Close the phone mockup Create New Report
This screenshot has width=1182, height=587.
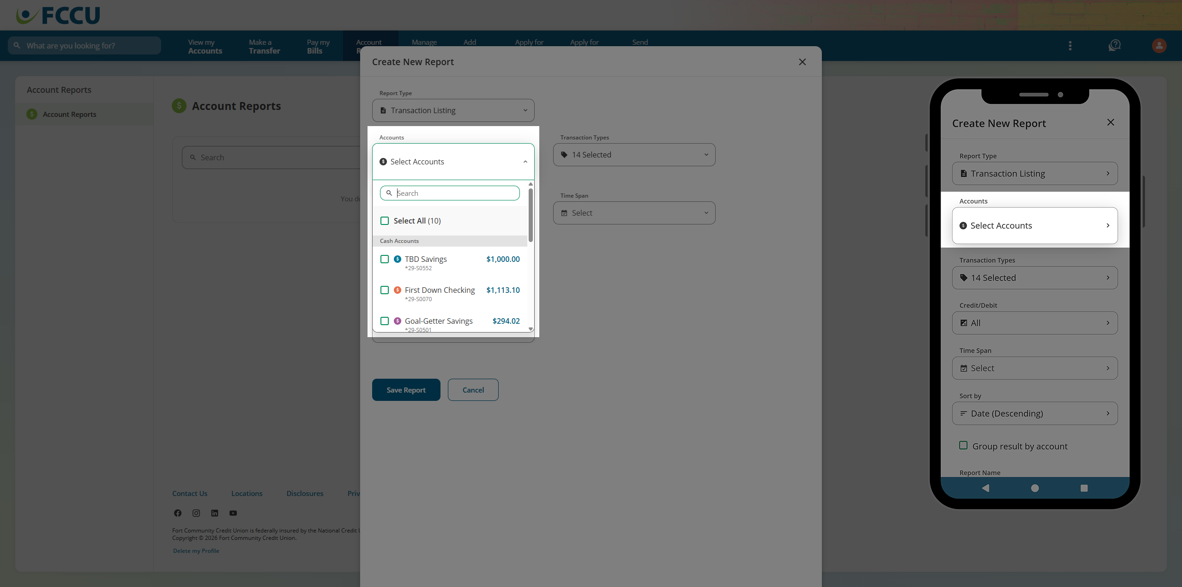click(x=1110, y=122)
